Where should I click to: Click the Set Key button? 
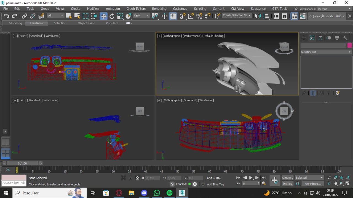pos(287,184)
